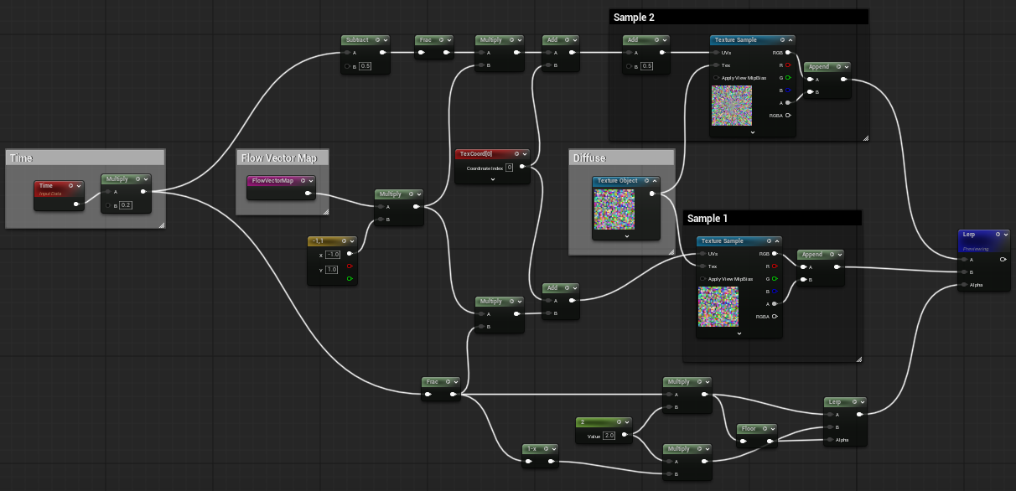Click the preview icon on the Subtract node
This screenshot has height=491, width=1016.
tap(377, 39)
